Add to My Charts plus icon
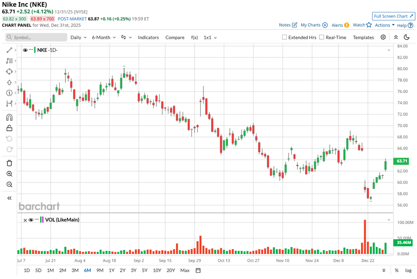 [325, 25]
